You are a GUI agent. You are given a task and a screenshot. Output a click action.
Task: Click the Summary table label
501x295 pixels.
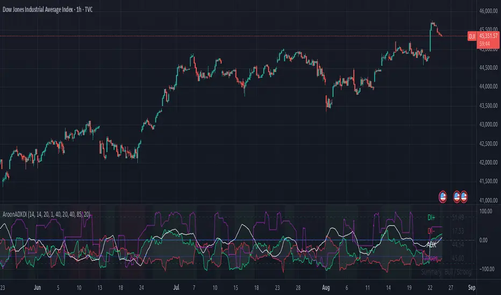pyautogui.click(x=431, y=272)
